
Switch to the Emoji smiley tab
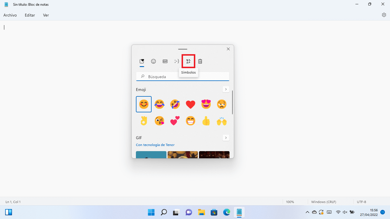coord(153,61)
